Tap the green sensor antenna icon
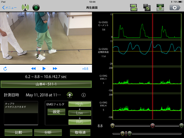 pos(25,8)
